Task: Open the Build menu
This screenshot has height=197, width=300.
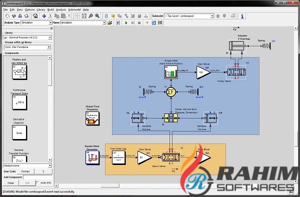Action: pyautogui.click(x=50, y=9)
